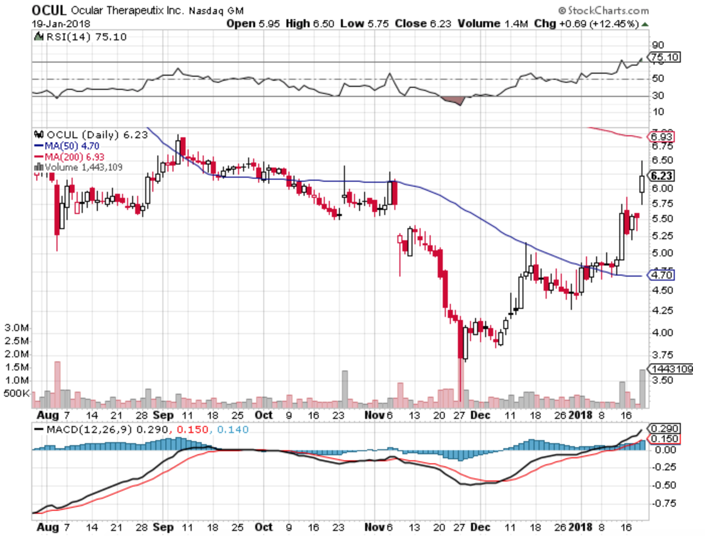Click the 6.23 last price tag

[661, 176]
